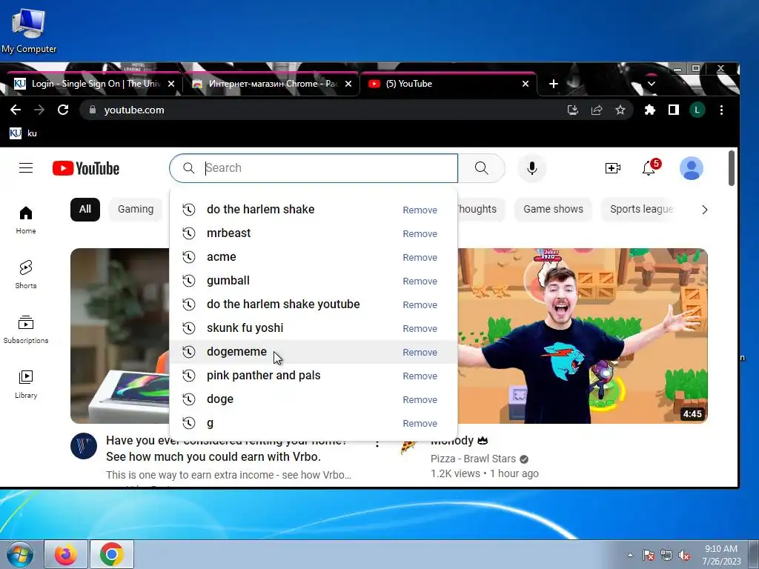Choose do the harlem shake youtube suggestion

pos(314,305)
